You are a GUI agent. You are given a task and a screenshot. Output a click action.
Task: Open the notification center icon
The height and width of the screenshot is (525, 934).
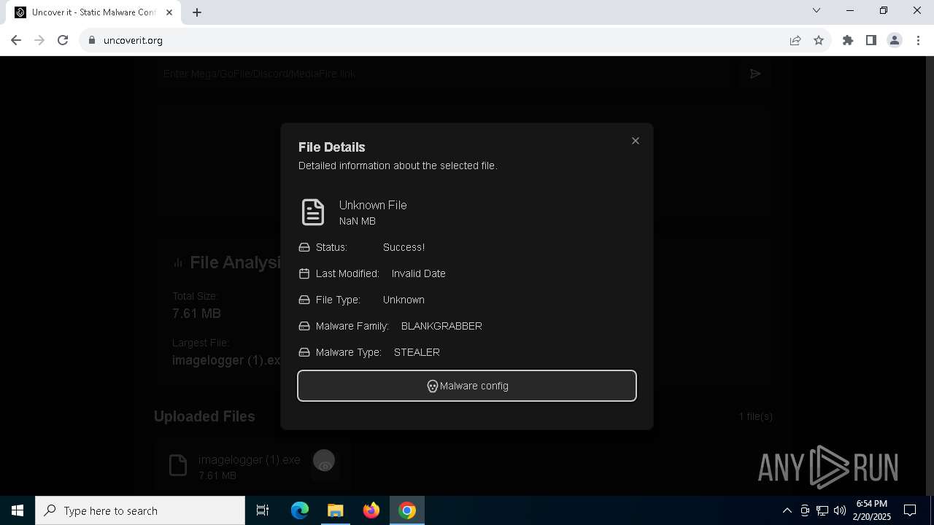[910, 510]
